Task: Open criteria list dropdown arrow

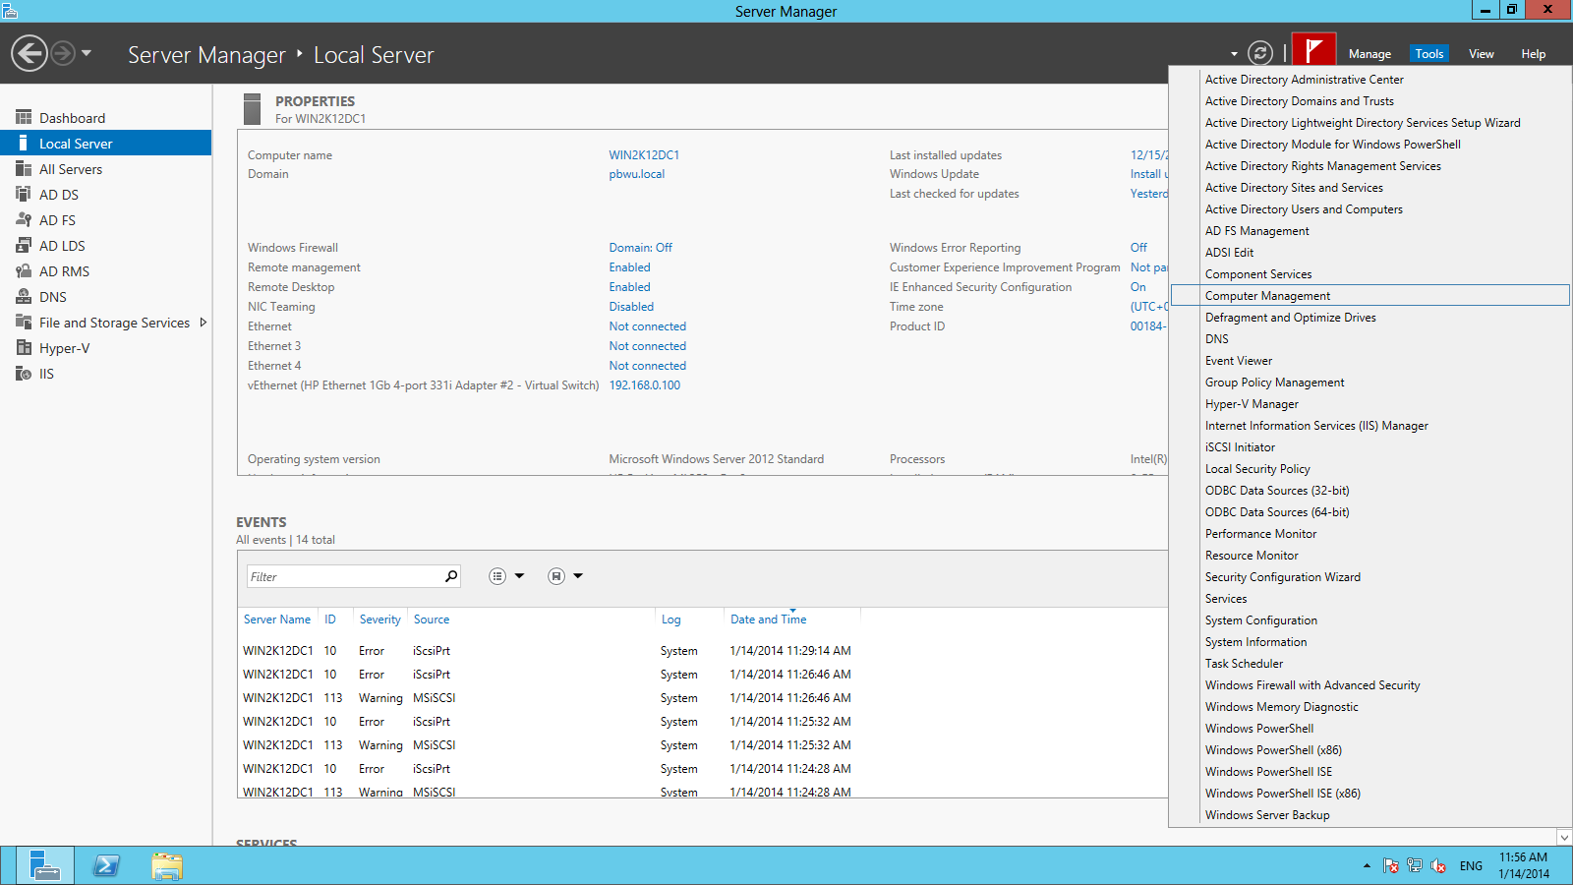Action: 520,576
